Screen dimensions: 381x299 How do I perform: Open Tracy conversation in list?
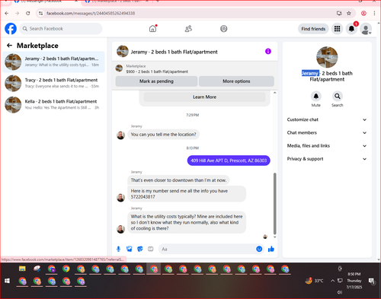pyautogui.click(x=53, y=83)
